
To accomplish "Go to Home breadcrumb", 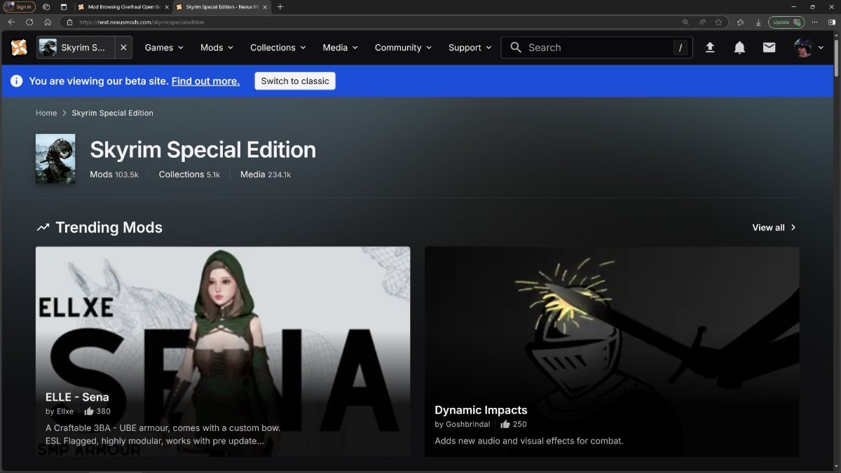I will 46,113.
